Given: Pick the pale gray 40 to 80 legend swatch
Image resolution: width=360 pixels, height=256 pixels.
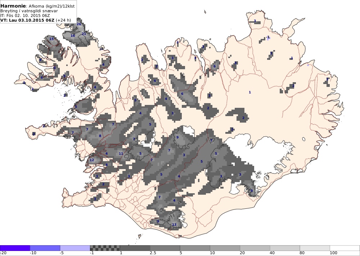Looking at the screenshot, I should click(x=285, y=248).
